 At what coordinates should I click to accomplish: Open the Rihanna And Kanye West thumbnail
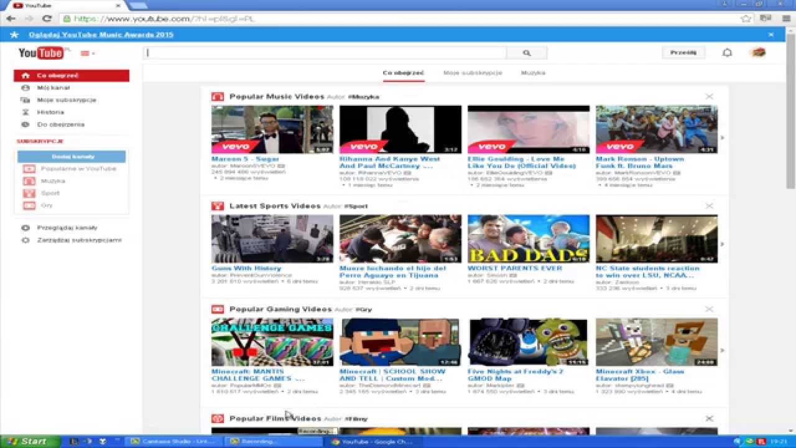point(400,129)
